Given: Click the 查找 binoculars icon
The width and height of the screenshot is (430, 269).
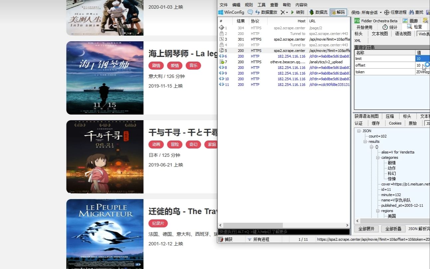Looking at the screenshot, I should point(411,12).
